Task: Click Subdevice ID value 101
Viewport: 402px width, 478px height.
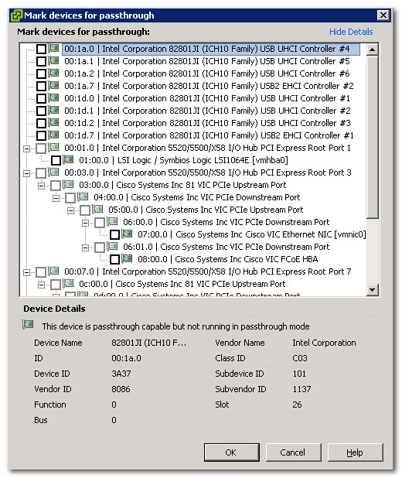Action: coord(299,374)
